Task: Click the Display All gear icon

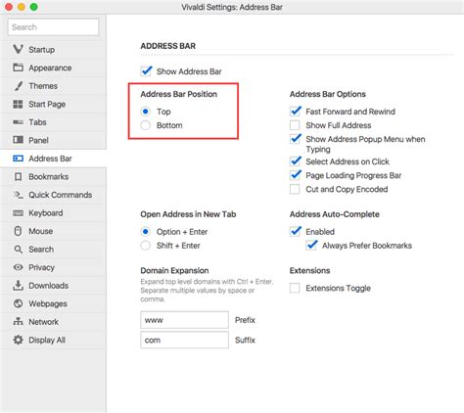Action: (x=18, y=340)
